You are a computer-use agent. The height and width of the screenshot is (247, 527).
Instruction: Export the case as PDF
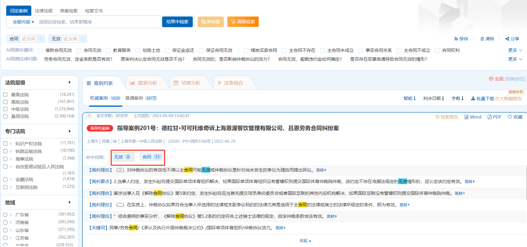[490, 117]
